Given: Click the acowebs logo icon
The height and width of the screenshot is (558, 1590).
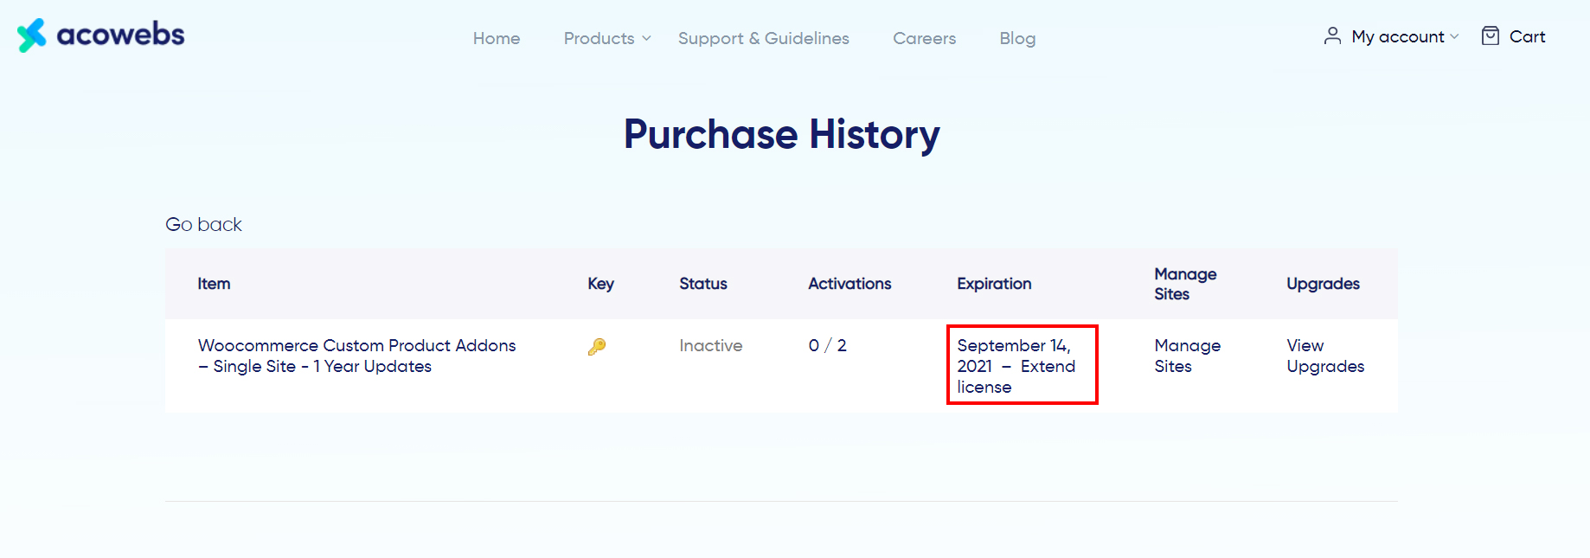Looking at the screenshot, I should (31, 35).
